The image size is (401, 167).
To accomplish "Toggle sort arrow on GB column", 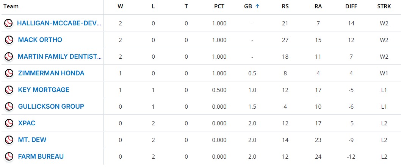I will coord(257,6).
